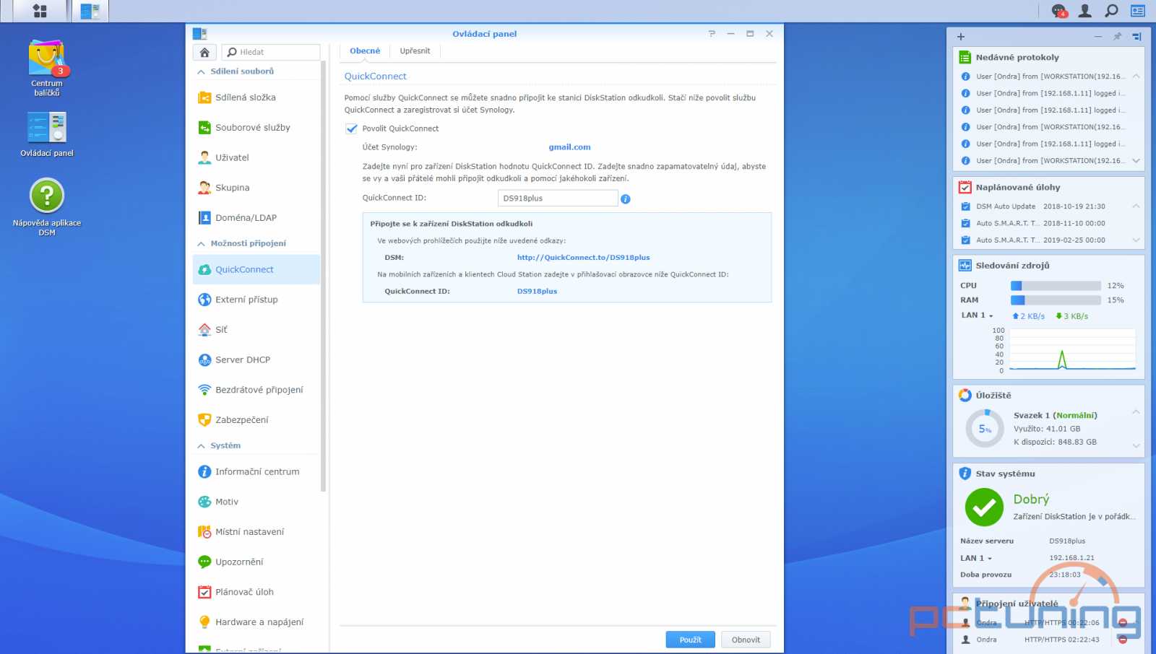Add a widget with the plus icon

(961, 36)
